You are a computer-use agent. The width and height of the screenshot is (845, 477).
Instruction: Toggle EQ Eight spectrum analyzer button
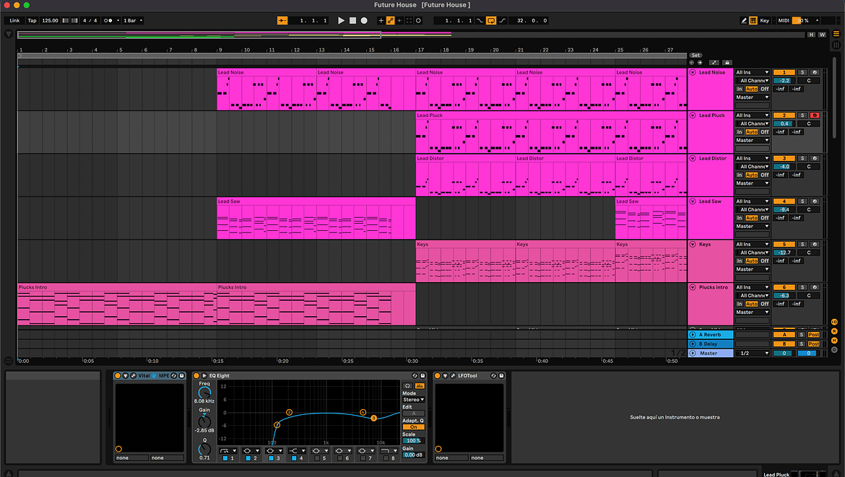(x=420, y=385)
